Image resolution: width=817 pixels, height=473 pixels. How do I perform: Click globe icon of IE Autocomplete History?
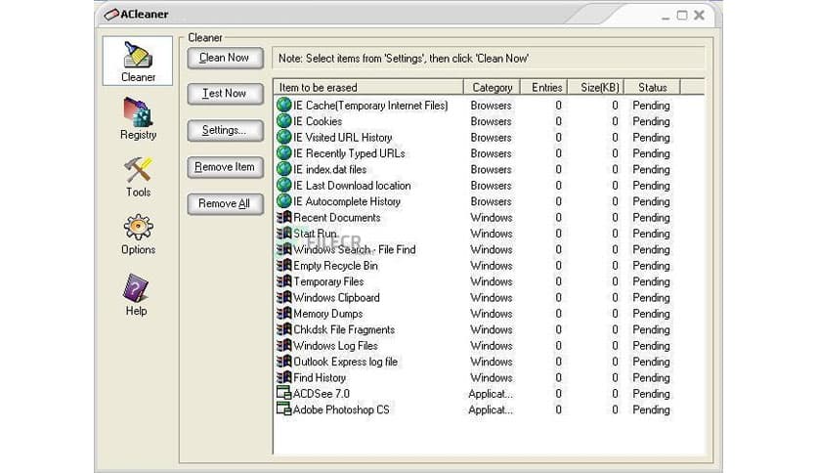(x=284, y=201)
